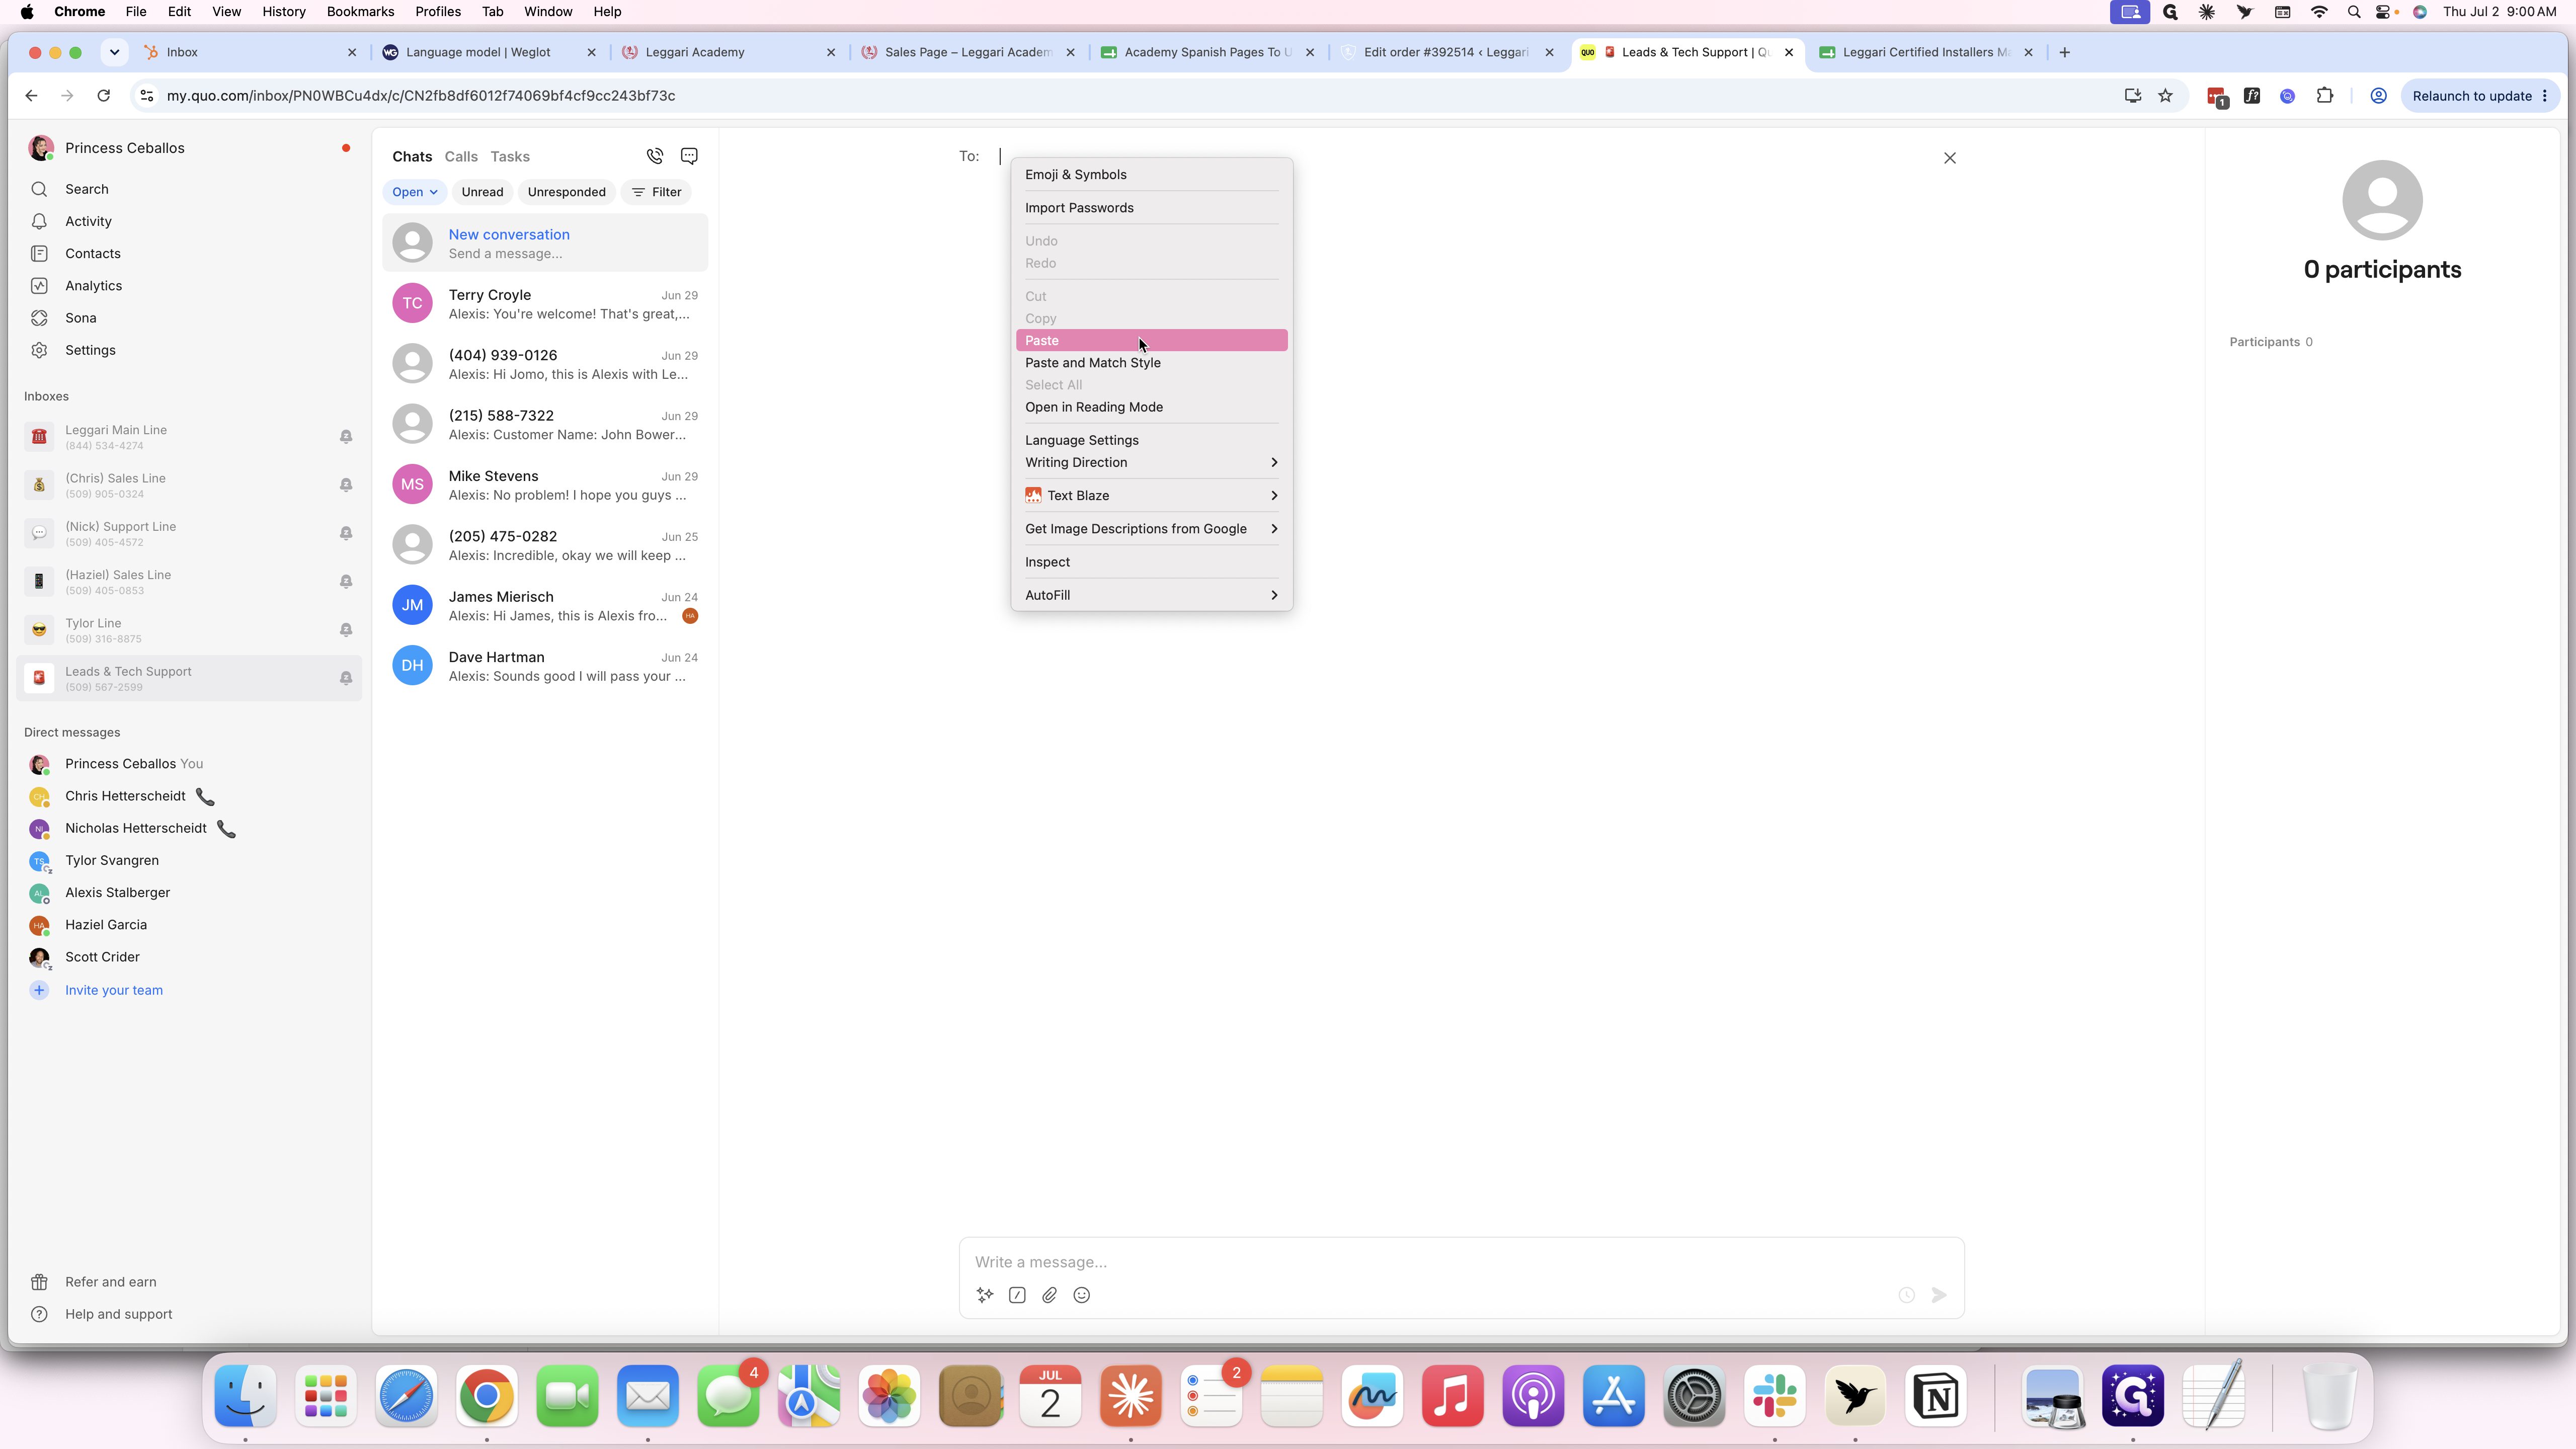Open Chrome tab search dropdown arrow

click(x=114, y=52)
